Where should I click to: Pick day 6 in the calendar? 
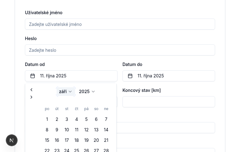click(96, 119)
